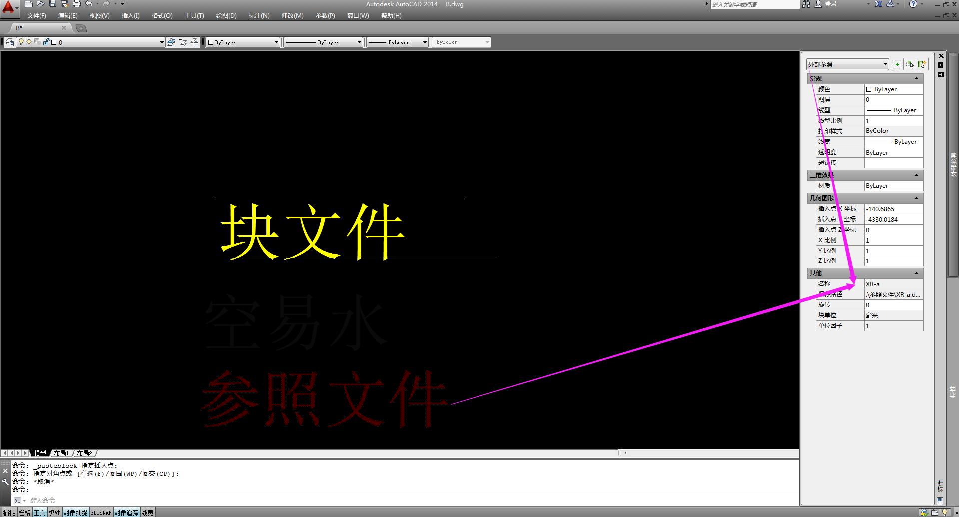Select the 模型 model tab

tap(40, 453)
